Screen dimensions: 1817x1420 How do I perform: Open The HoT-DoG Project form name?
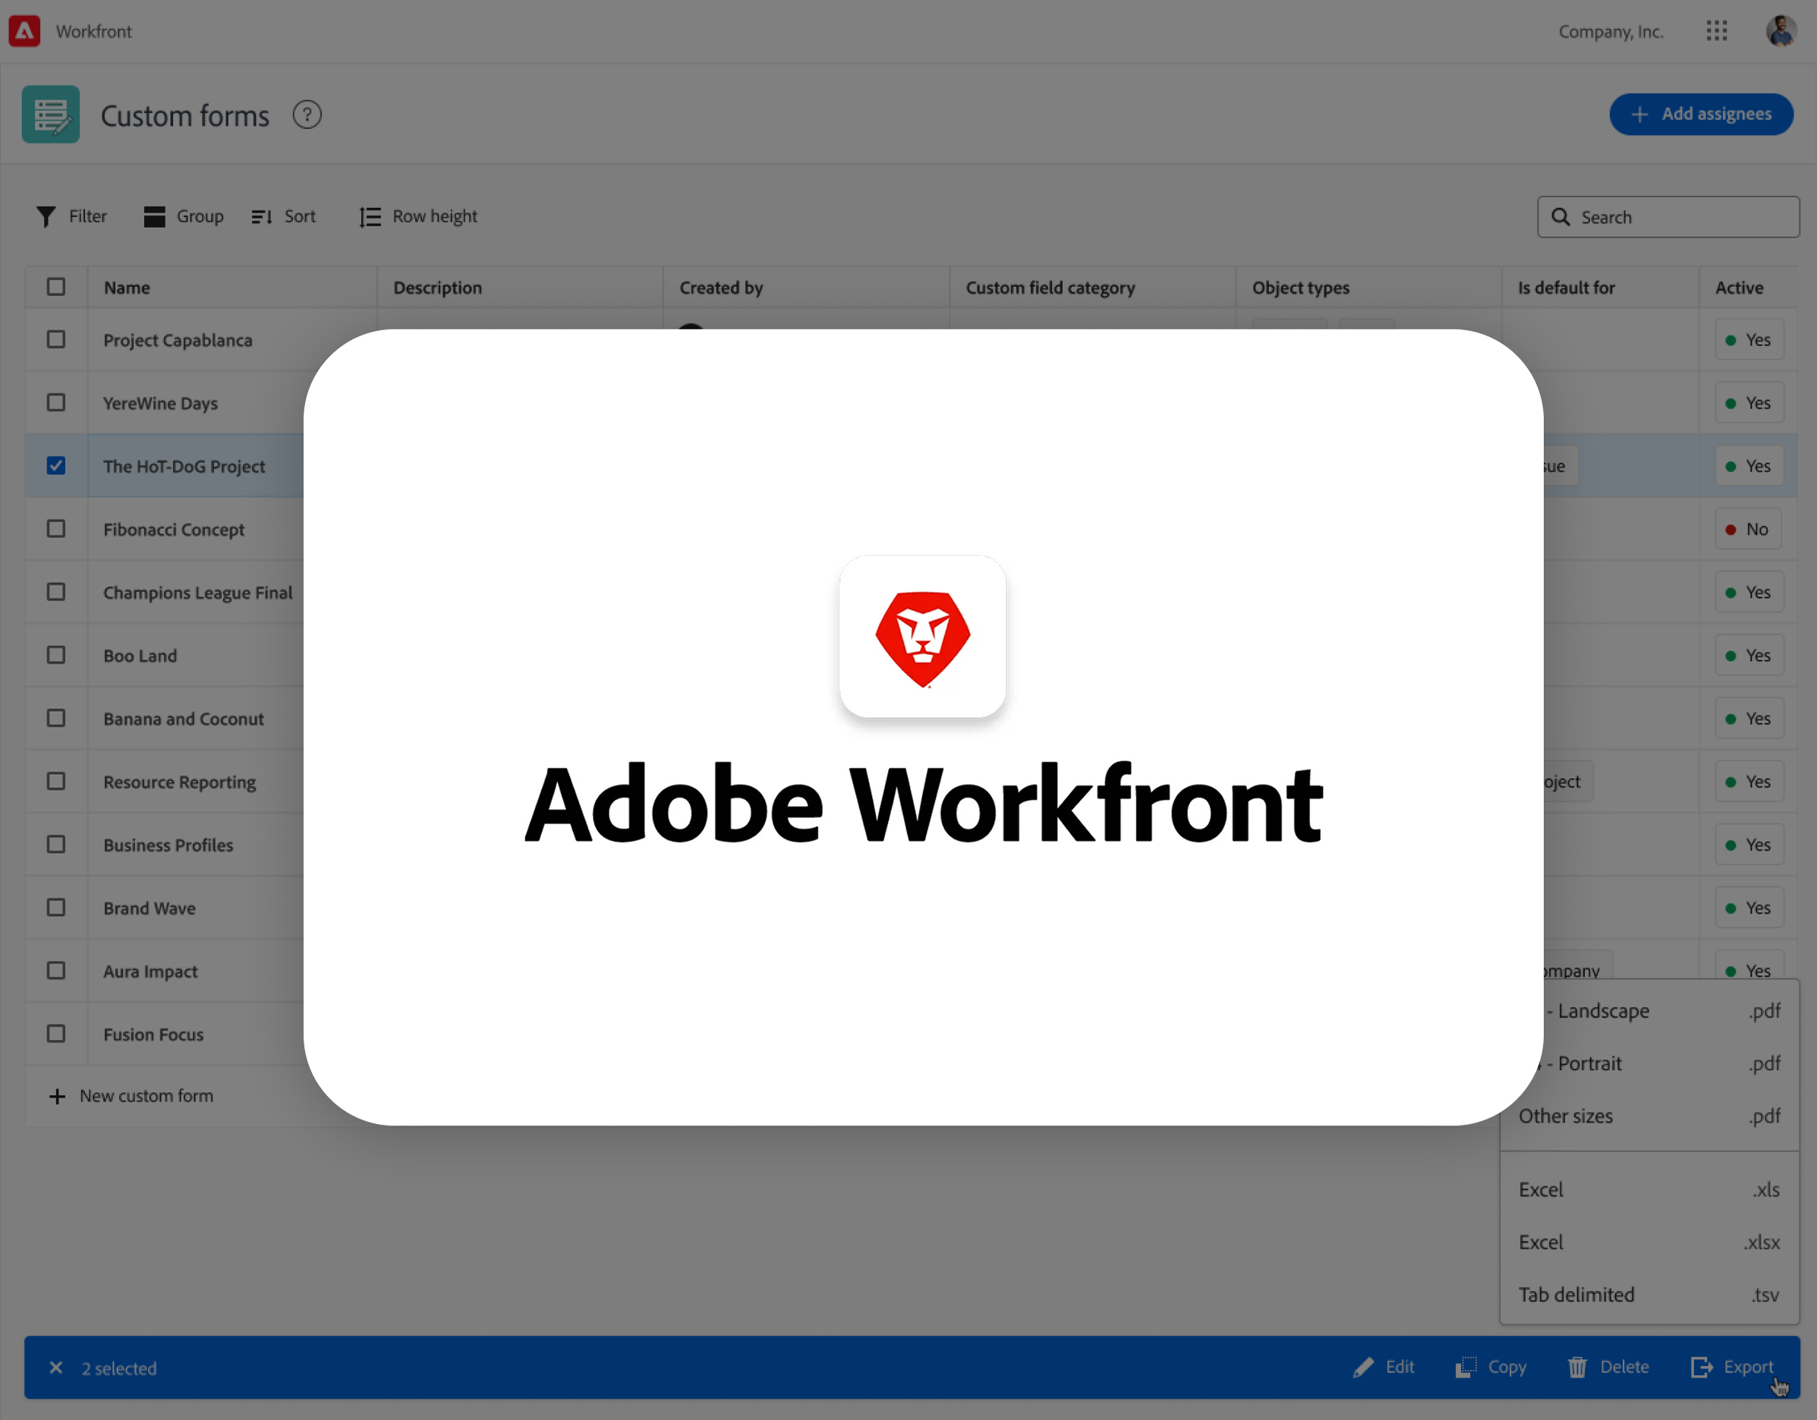tap(184, 467)
